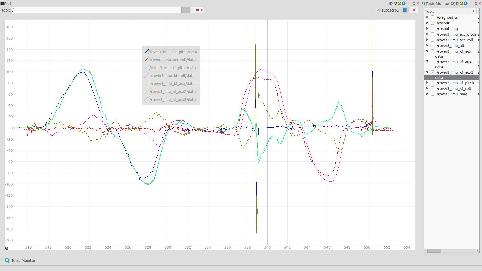Uncheck the /rover3_imu_kf_aux3 topic
482x271 pixels.
pos(433,72)
